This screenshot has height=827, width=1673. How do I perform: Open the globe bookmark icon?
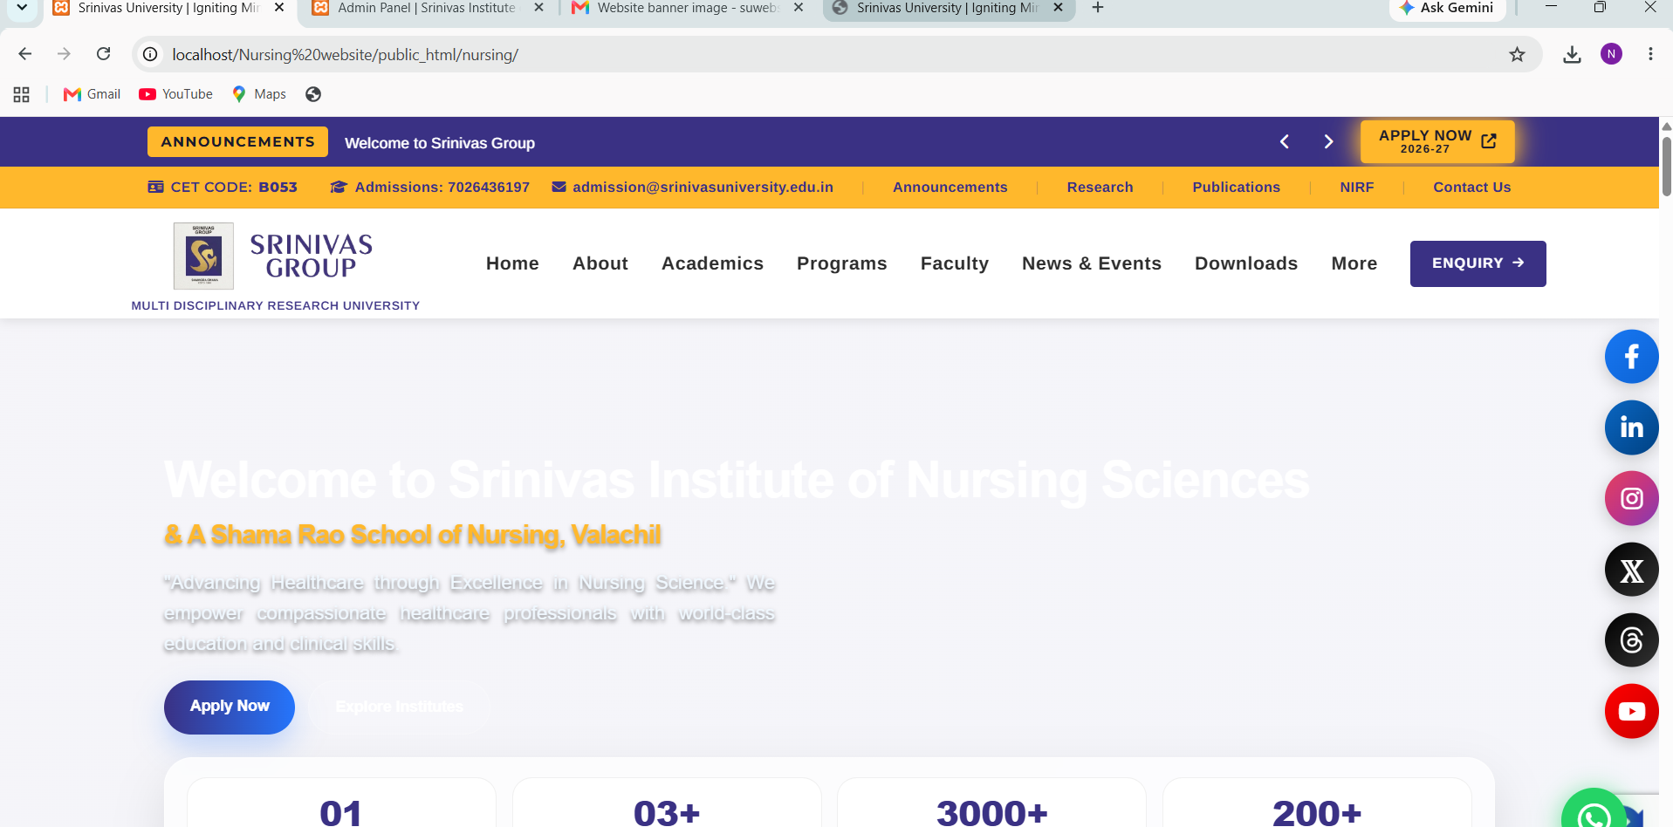pyautogui.click(x=313, y=94)
